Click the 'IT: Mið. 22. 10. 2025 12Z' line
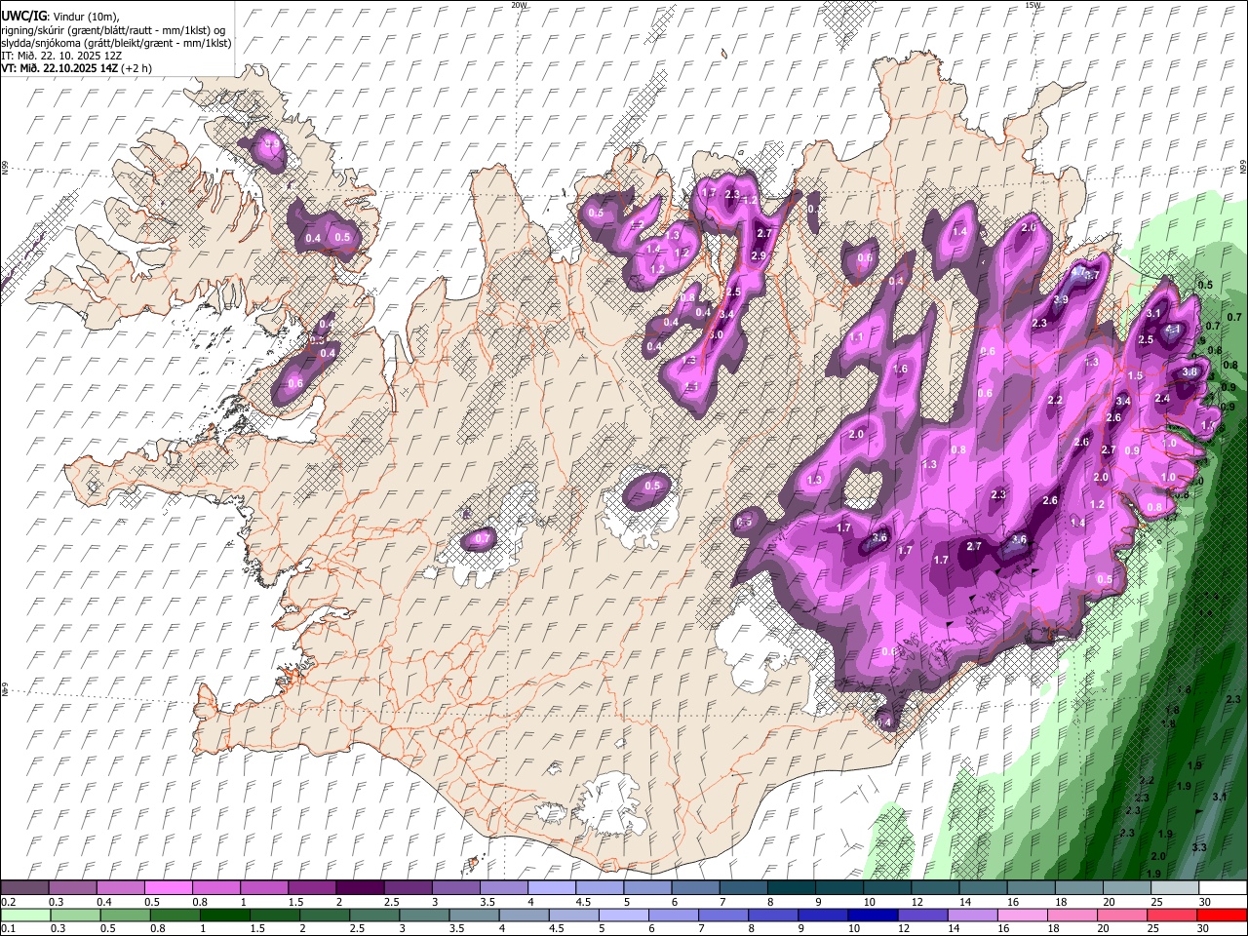Image resolution: width=1248 pixels, height=936 pixels. point(61,56)
